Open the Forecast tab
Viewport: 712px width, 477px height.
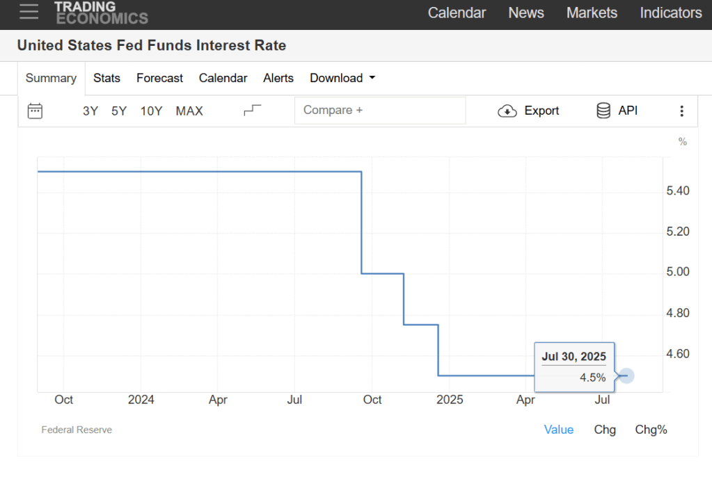point(159,78)
